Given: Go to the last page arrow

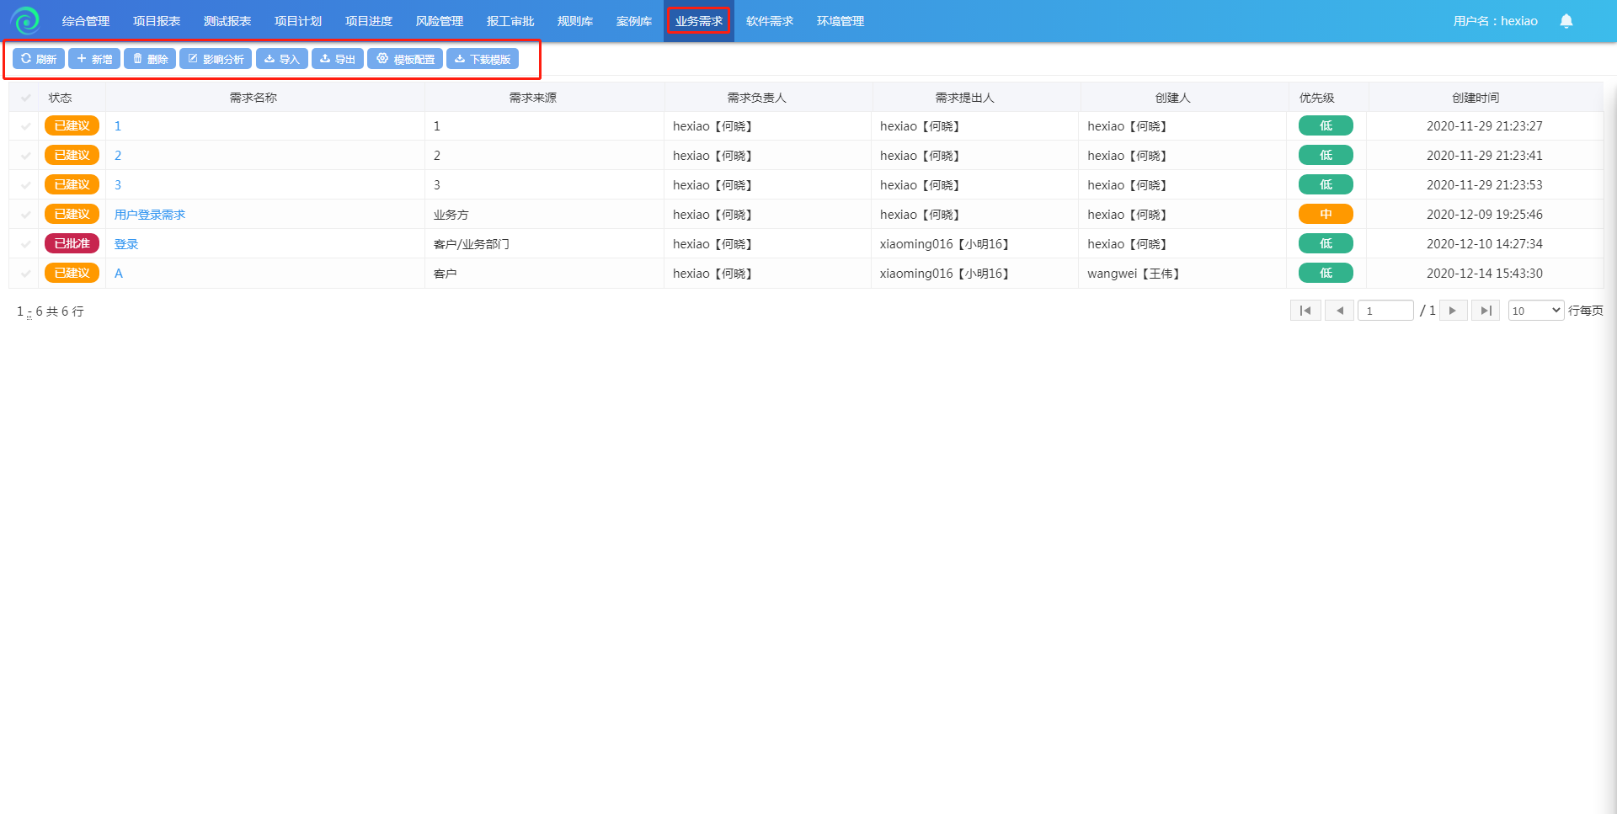Looking at the screenshot, I should point(1486,311).
